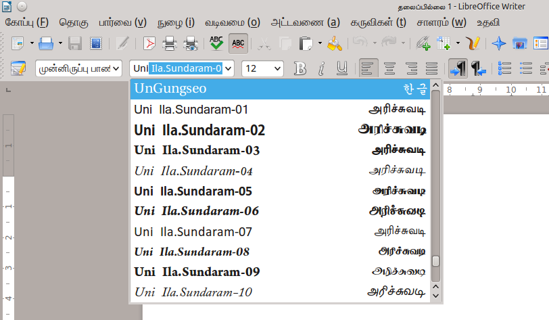The width and height of the screenshot is (549, 320).
Task: Open the Styles and Formatting icon
Action: pyautogui.click(x=18, y=68)
